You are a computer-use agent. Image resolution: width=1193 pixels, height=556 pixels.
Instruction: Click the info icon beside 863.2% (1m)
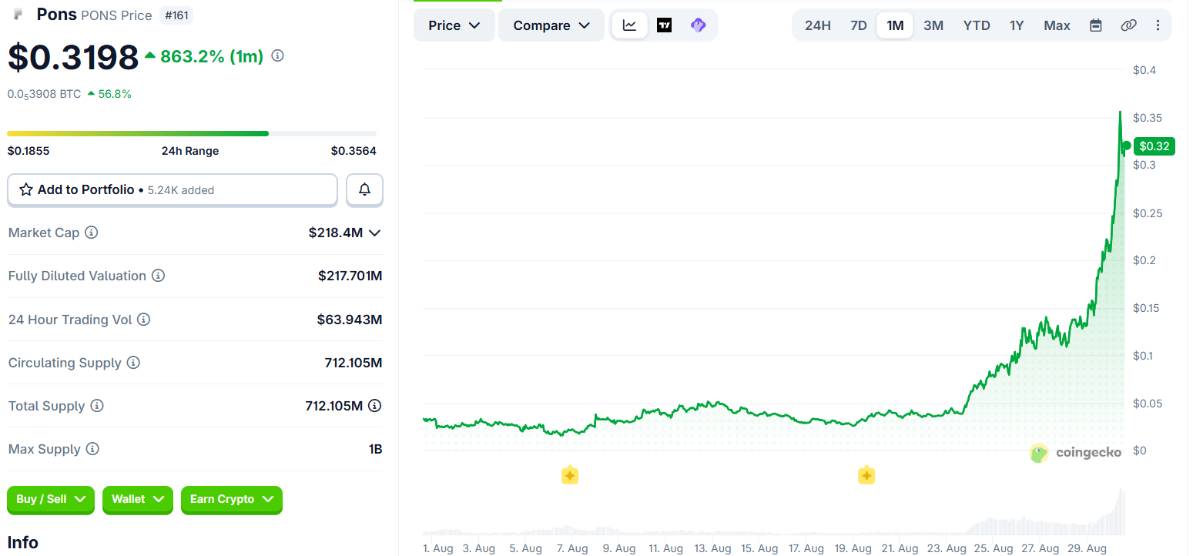pos(278,56)
